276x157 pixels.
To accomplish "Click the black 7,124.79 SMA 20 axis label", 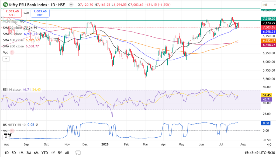I will [x=268, y=23].
